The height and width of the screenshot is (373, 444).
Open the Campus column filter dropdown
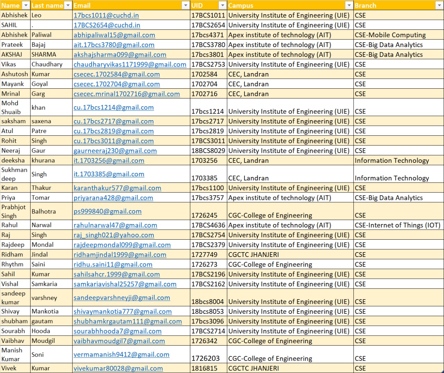click(x=349, y=6)
